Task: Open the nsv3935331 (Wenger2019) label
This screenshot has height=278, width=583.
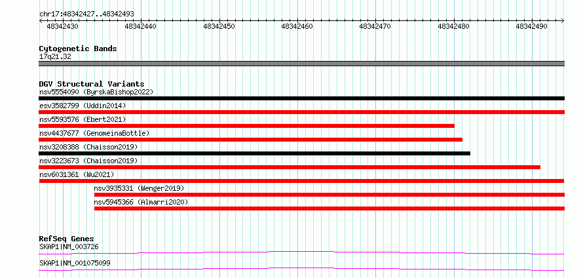Action: 139,188
